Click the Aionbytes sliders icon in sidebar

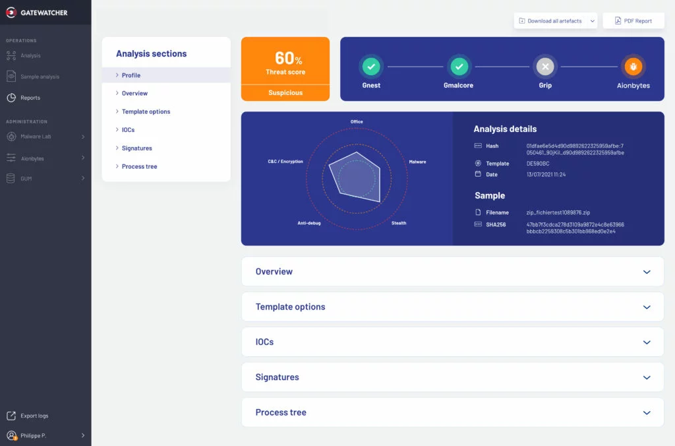(x=11, y=158)
